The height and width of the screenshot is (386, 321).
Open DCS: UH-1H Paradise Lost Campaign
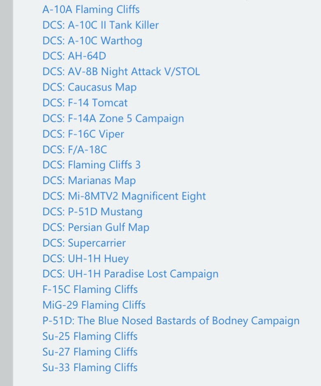(130, 274)
